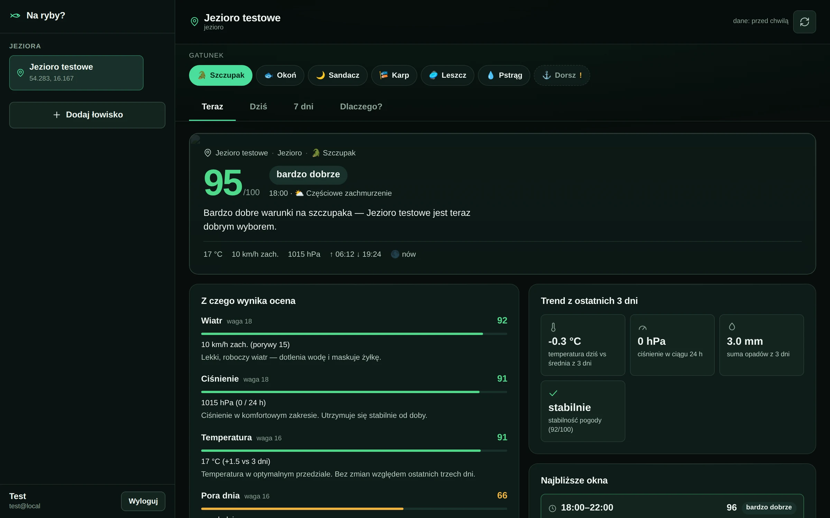Click the fish logo beside Na ryby?
This screenshot has width=830, height=518.
[15, 16]
